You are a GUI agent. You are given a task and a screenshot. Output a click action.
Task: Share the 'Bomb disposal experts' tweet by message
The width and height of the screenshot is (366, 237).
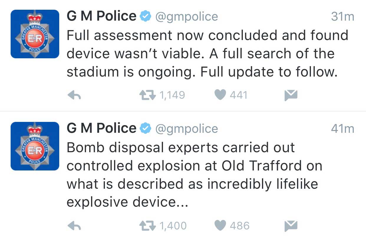pos(291,226)
